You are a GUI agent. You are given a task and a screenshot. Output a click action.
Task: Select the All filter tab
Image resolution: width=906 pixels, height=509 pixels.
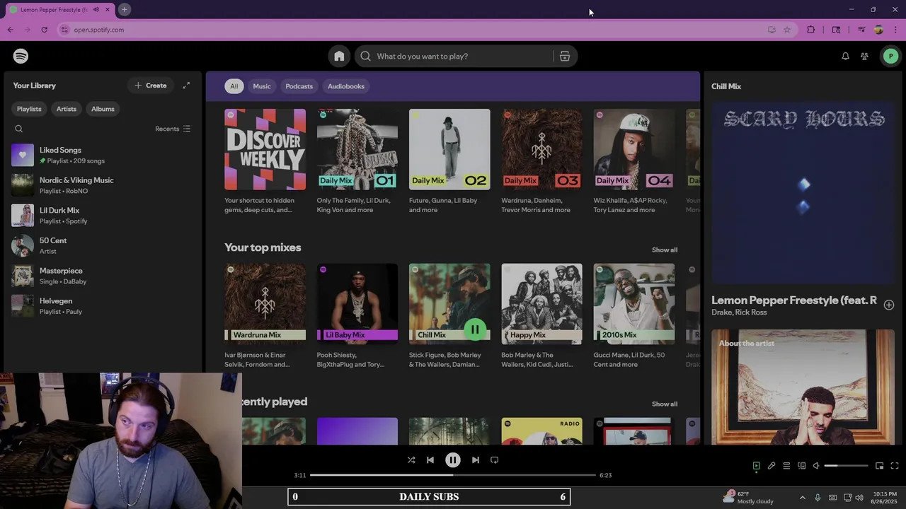234,86
